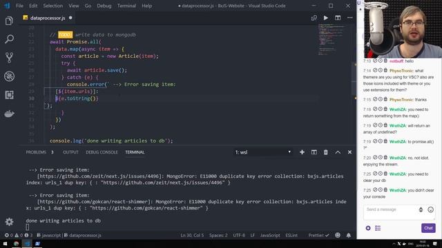
Task: Change language mode via JavaScript status item
Action: (x=270, y=236)
